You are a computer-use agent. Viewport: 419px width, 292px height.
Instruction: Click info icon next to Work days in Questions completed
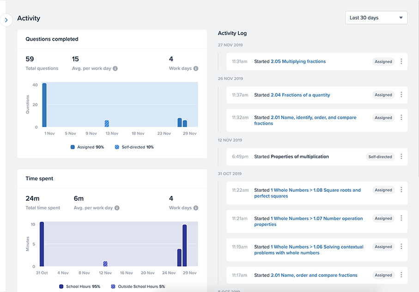pos(196,68)
